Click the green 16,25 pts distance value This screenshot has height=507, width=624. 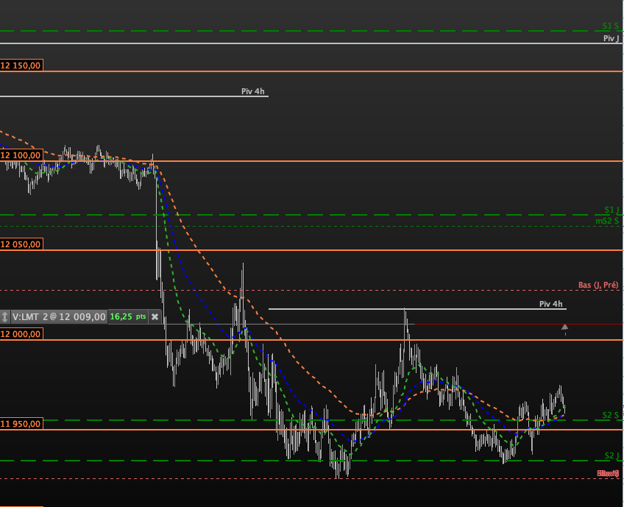pyautogui.click(x=128, y=316)
